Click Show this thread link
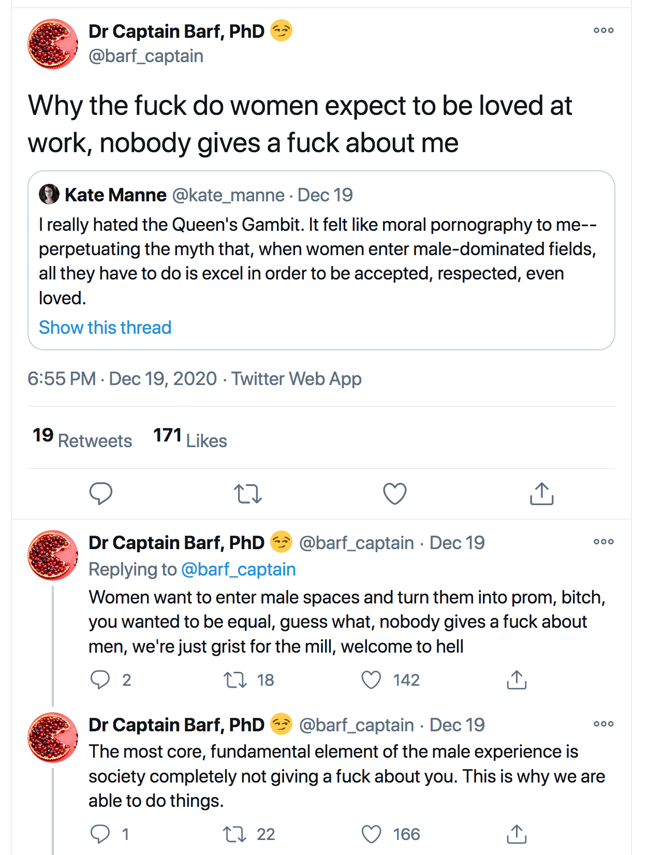 point(105,328)
